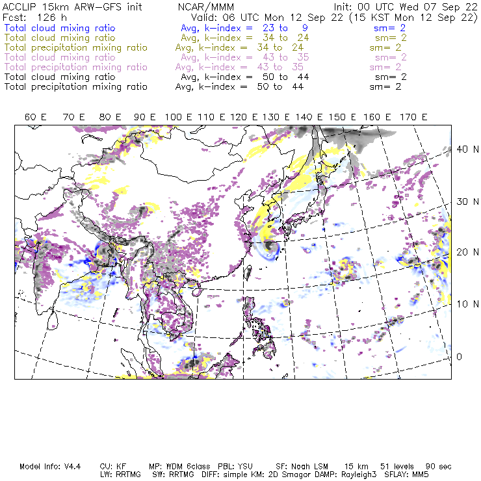Click the '170 E' longitude label
Image resolution: width=481 pixels, height=481 pixels.
pyautogui.click(x=413, y=117)
